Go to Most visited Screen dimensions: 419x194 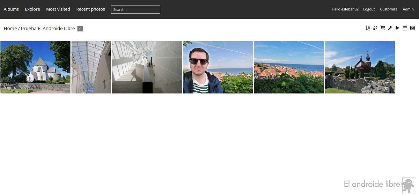58,9
